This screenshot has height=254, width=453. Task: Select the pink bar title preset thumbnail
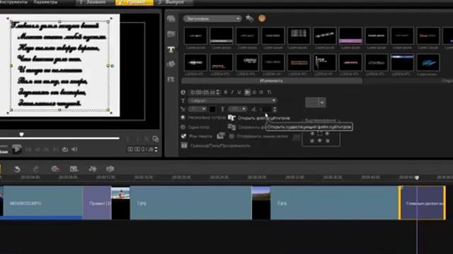click(350, 36)
